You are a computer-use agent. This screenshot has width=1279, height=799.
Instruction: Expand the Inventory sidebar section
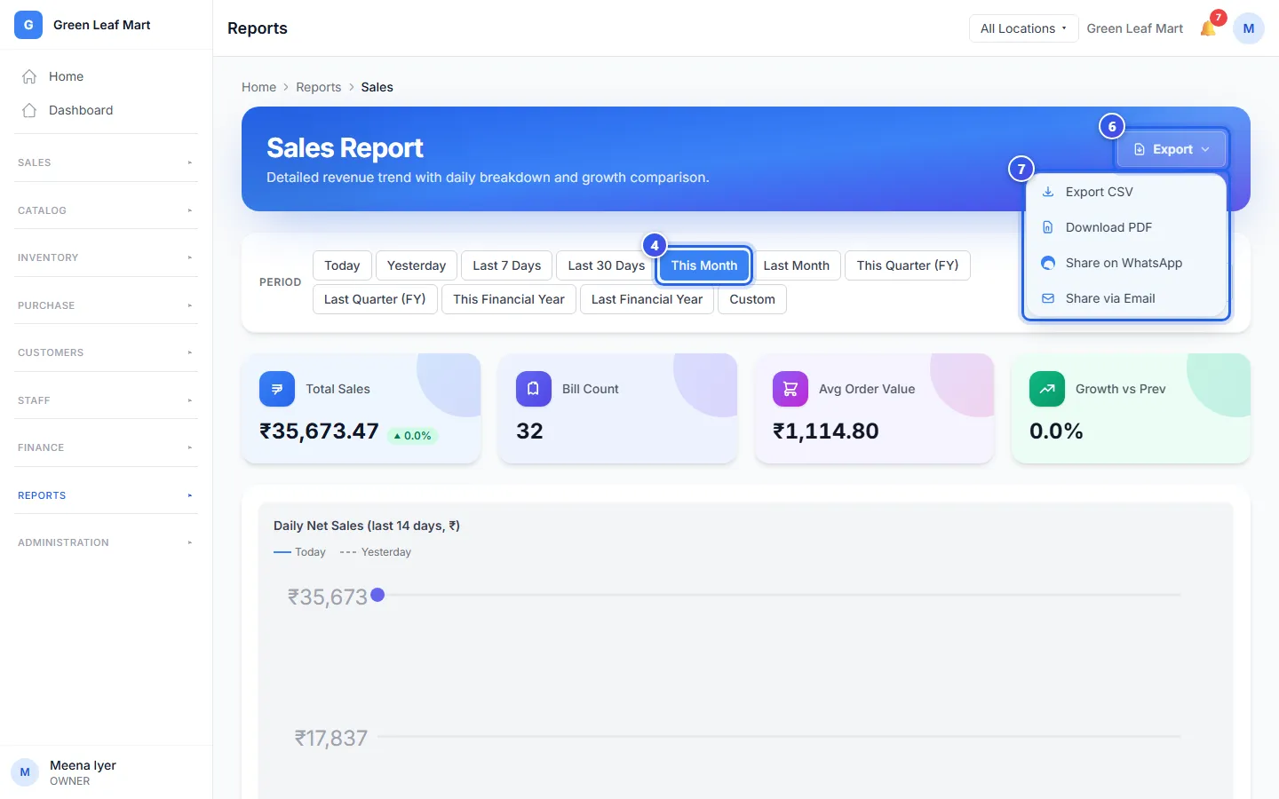click(x=107, y=257)
